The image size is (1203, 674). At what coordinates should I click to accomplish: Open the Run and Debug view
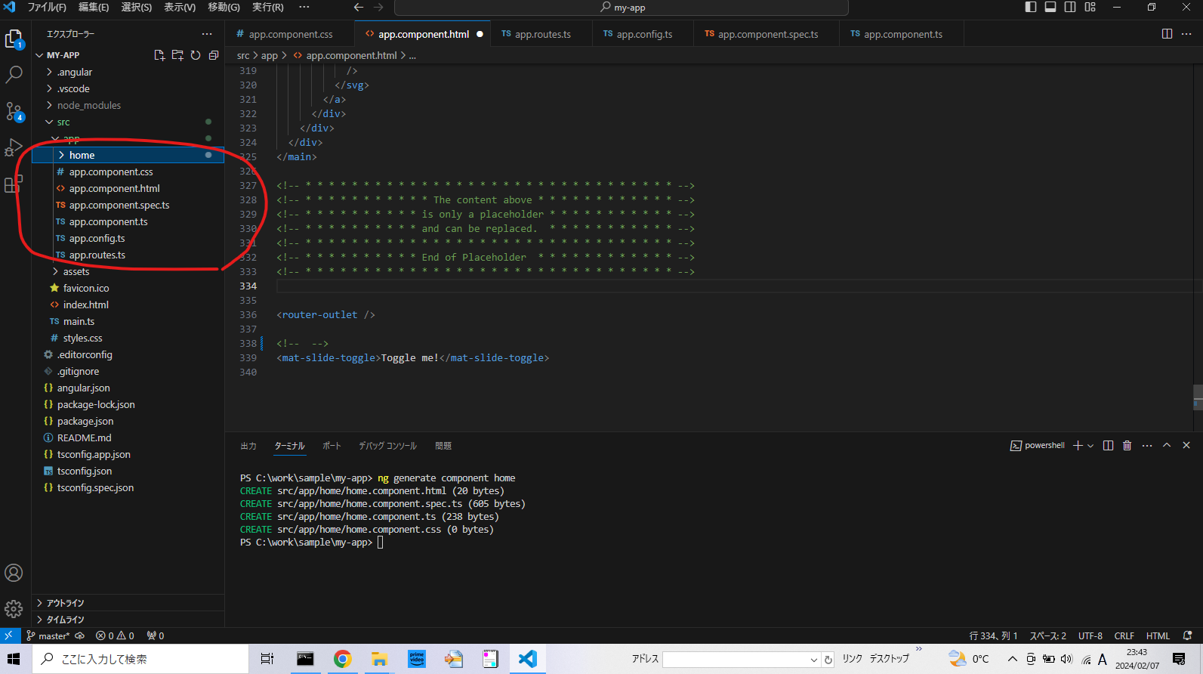14,147
